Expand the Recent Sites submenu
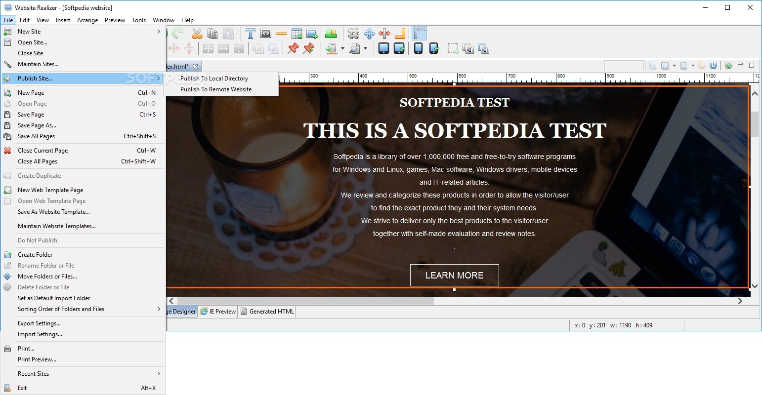This screenshot has height=395, width=762. [x=83, y=374]
